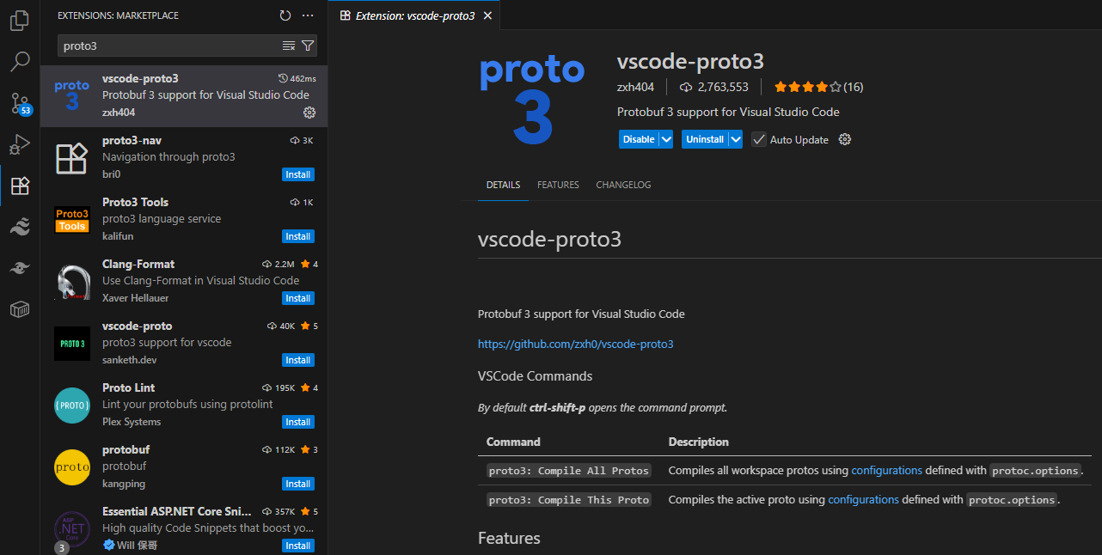Toggle the Auto Update checkbox
Image resolution: width=1102 pixels, height=555 pixels.
[x=759, y=139]
